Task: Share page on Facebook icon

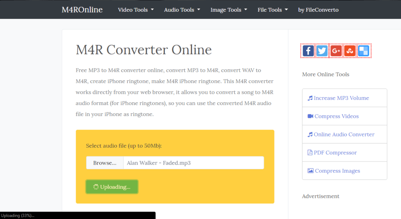Action: (x=308, y=51)
